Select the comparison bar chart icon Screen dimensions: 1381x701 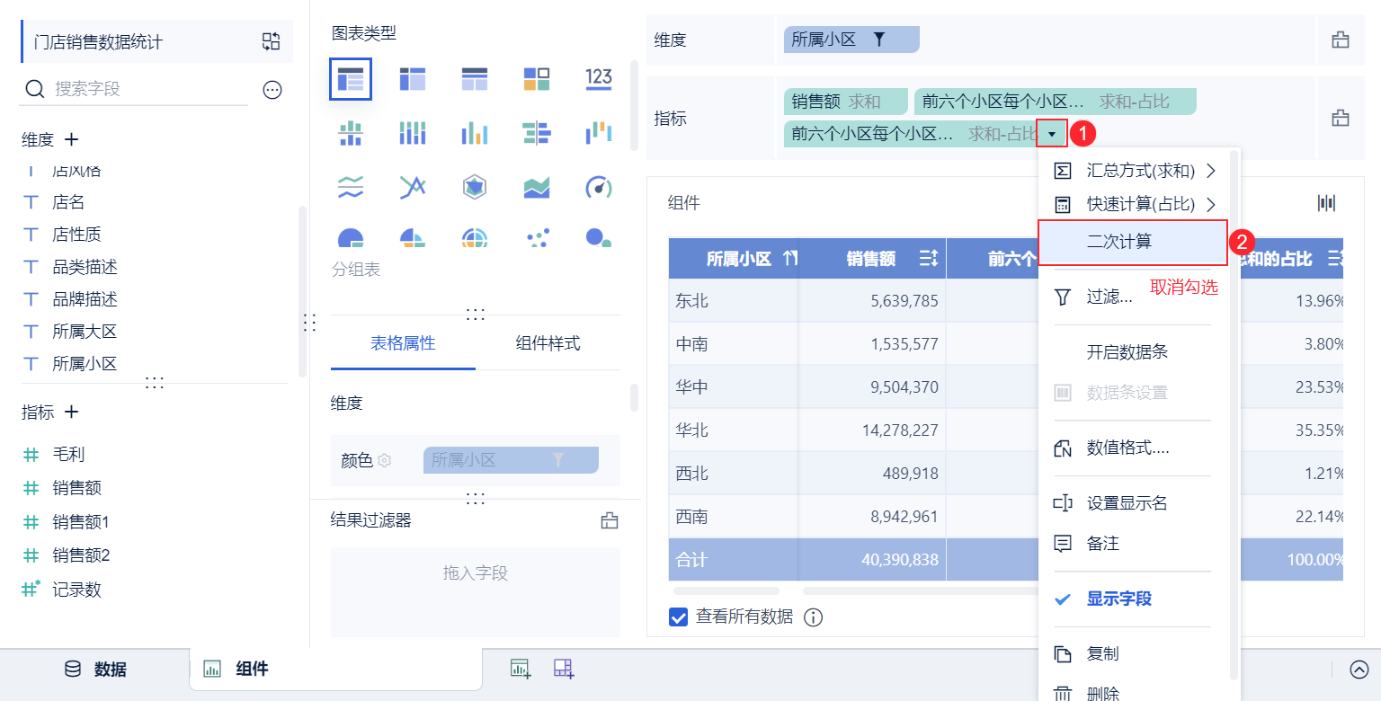coord(537,134)
